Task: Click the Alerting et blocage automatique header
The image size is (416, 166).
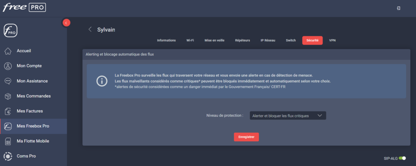Action: 120,54
